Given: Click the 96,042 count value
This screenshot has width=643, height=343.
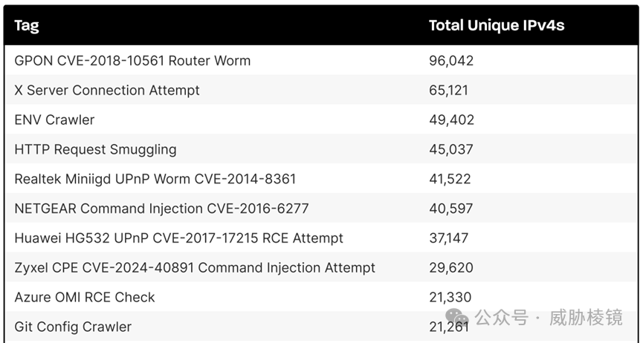Looking at the screenshot, I should tap(451, 61).
